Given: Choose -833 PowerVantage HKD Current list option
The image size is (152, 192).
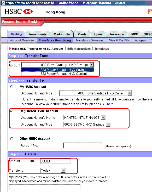Looking at the screenshot, I should (58, 74).
